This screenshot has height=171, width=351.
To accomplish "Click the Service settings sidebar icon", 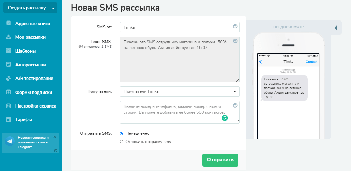I will (x=9, y=106).
